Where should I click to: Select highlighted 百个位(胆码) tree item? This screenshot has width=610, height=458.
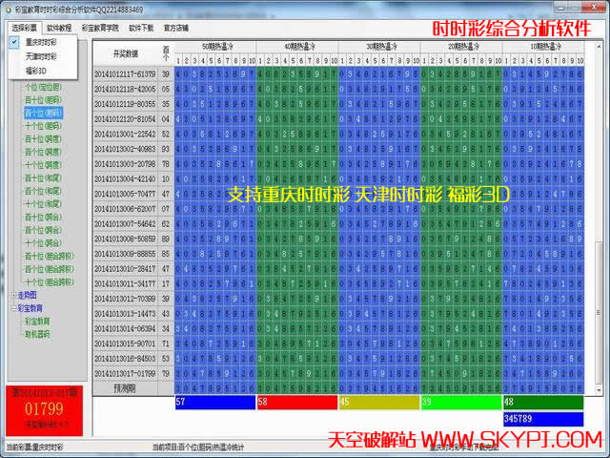(x=43, y=113)
